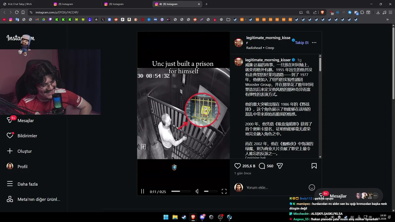Open the three-dot menu on the floating Mesajlar pill
The height and width of the screenshot is (222, 395).
(x=375, y=196)
